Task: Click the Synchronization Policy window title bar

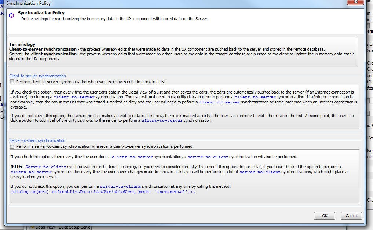Action: pyautogui.click(x=147, y=3)
